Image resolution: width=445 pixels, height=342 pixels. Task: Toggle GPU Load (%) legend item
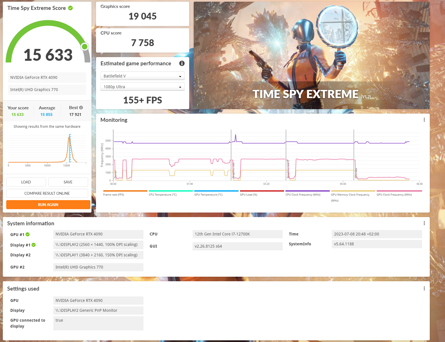(262, 193)
